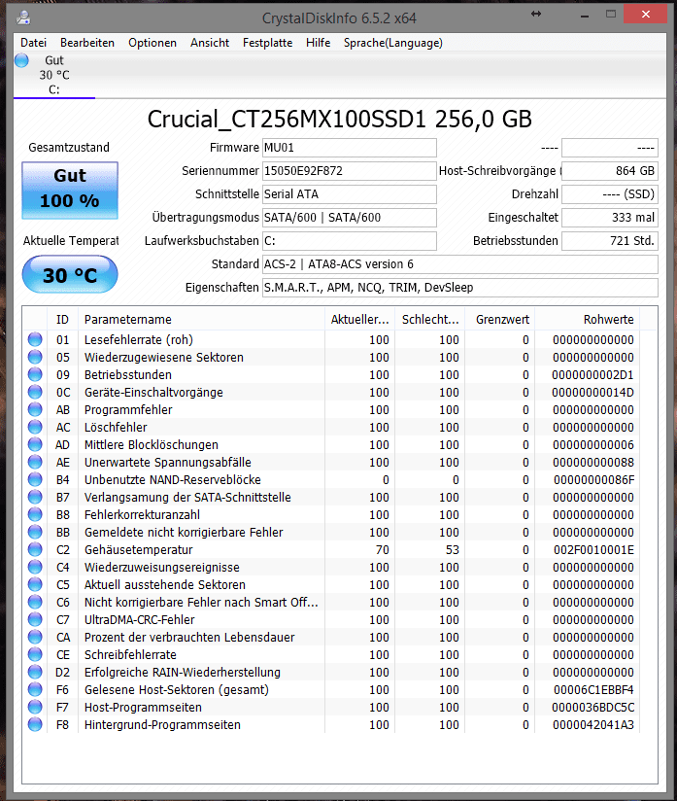Click the status orb for Wiederzugewiesene Sektoren
Screen dimensions: 677x801
tap(35, 357)
